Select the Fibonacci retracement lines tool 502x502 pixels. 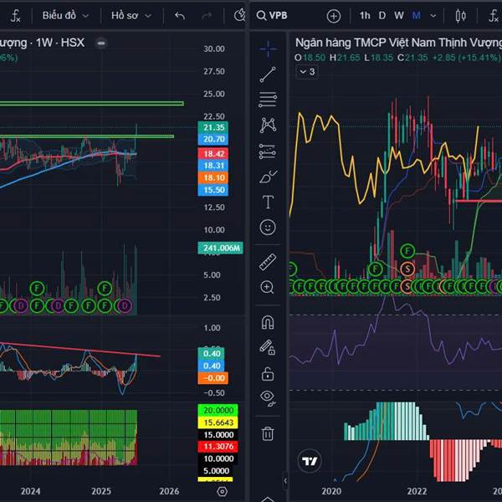click(268, 100)
